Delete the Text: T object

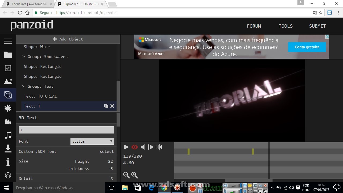tap(112, 106)
